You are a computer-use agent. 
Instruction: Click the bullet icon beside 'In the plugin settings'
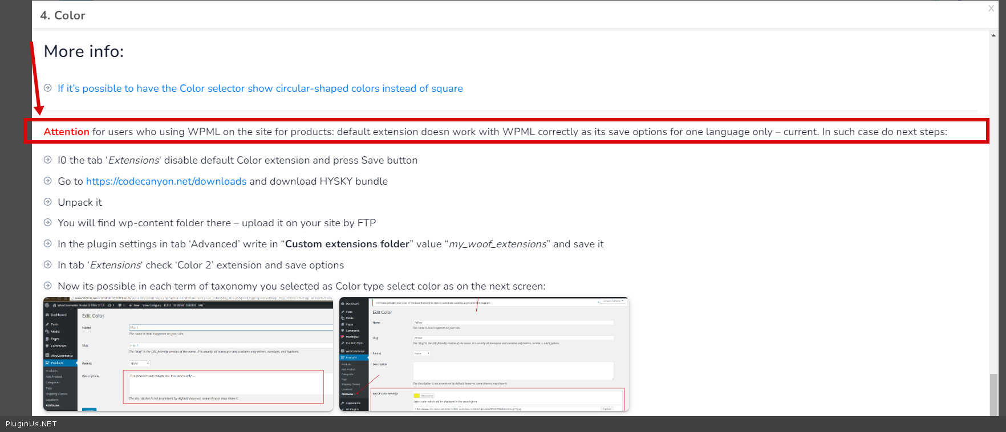click(48, 244)
